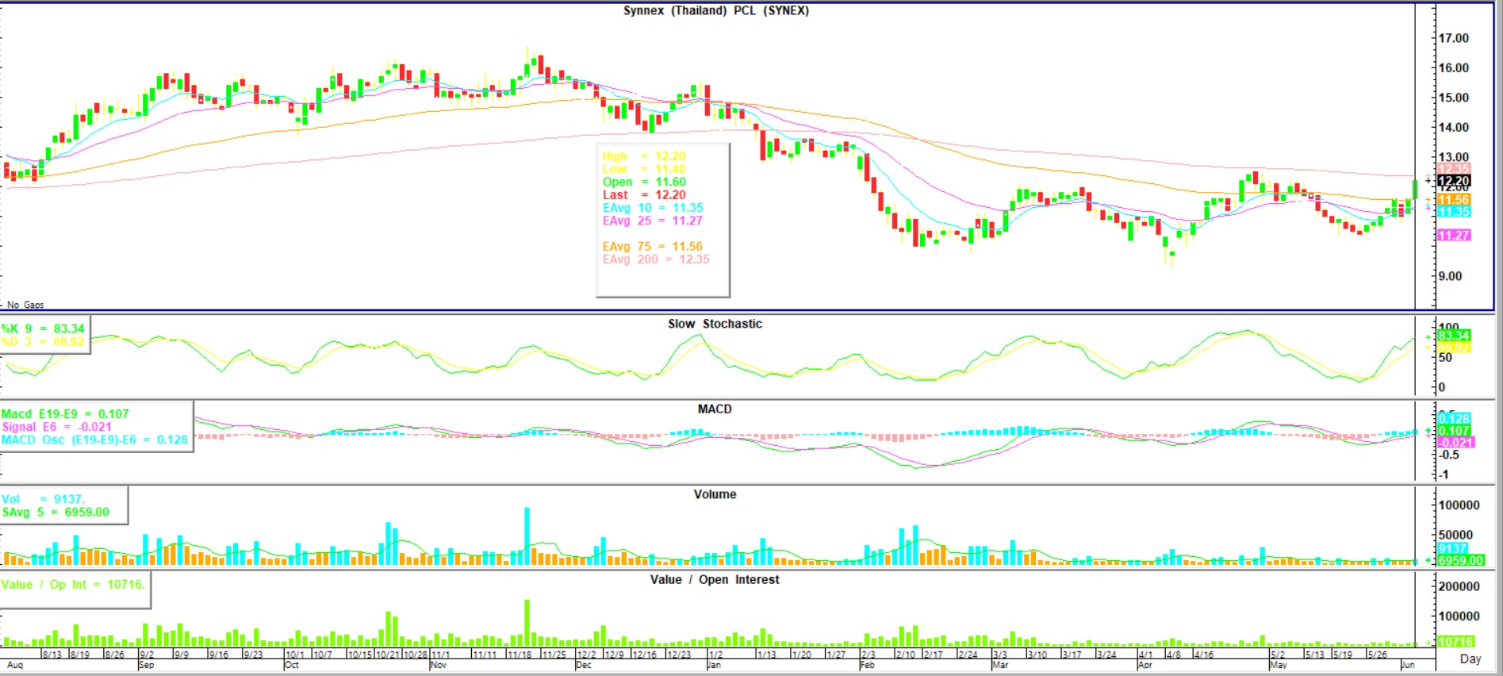Select the MACD panel title

click(x=715, y=409)
